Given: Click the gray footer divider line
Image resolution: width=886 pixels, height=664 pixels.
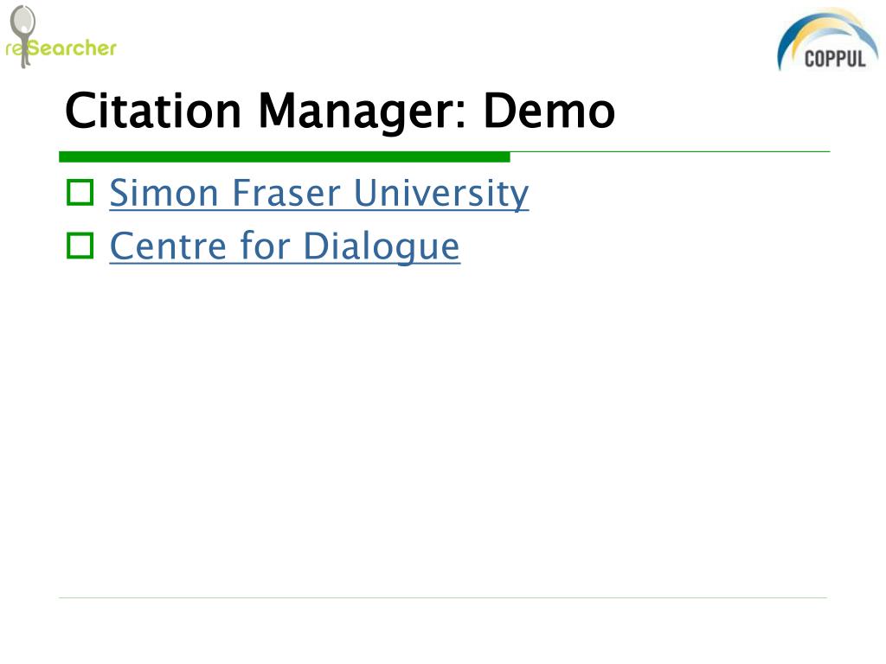Looking at the screenshot, I should pyautogui.click(x=442, y=597).
